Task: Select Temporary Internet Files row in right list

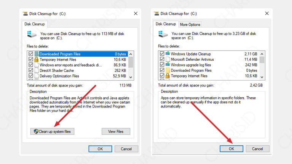Action: (209, 76)
